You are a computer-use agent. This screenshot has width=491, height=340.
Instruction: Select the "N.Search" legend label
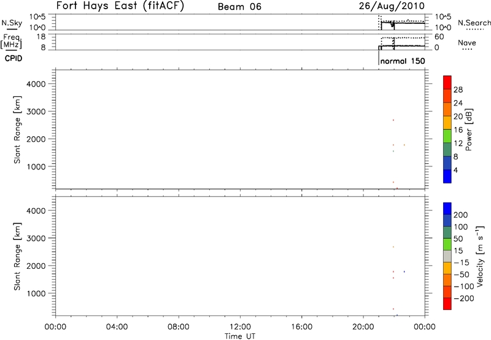click(474, 23)
